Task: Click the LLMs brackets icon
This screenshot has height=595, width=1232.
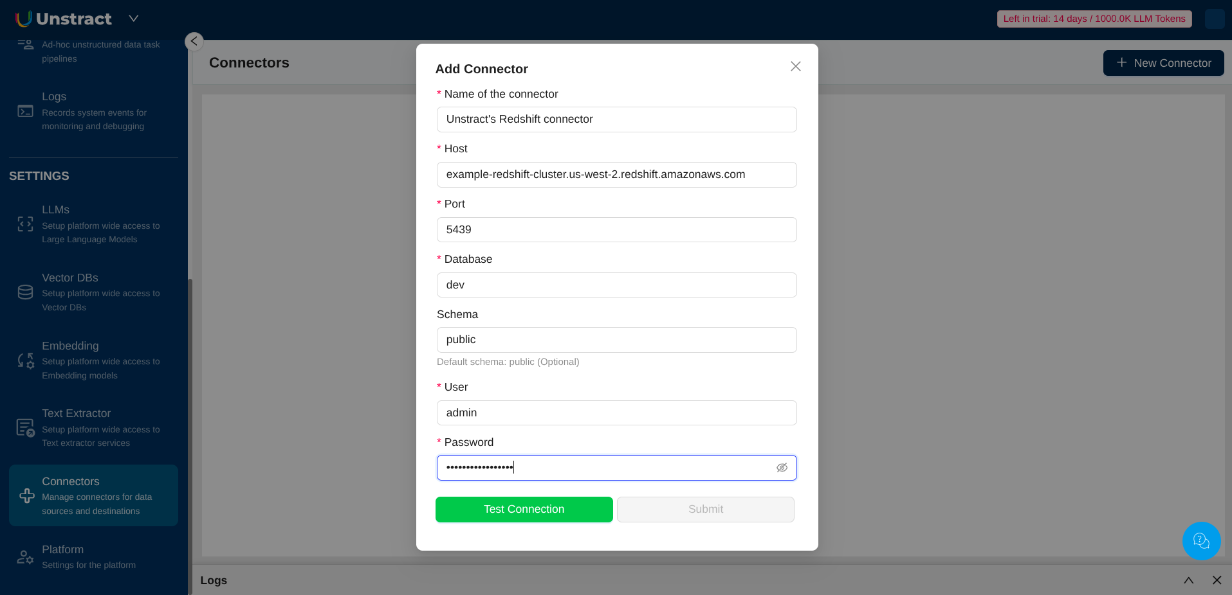Action: [x=25, y=224]
